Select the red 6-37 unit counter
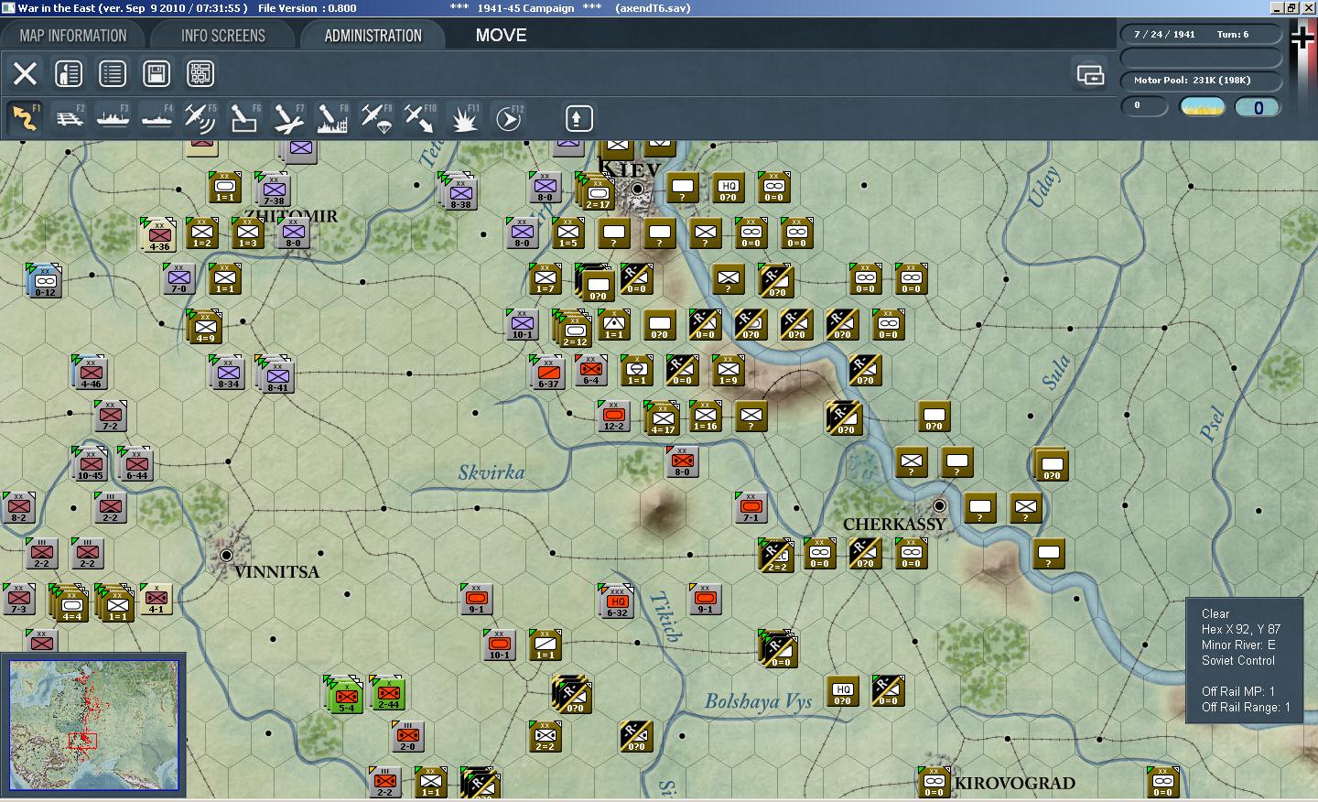The image size is (1318, 802). tap(548, 373)
